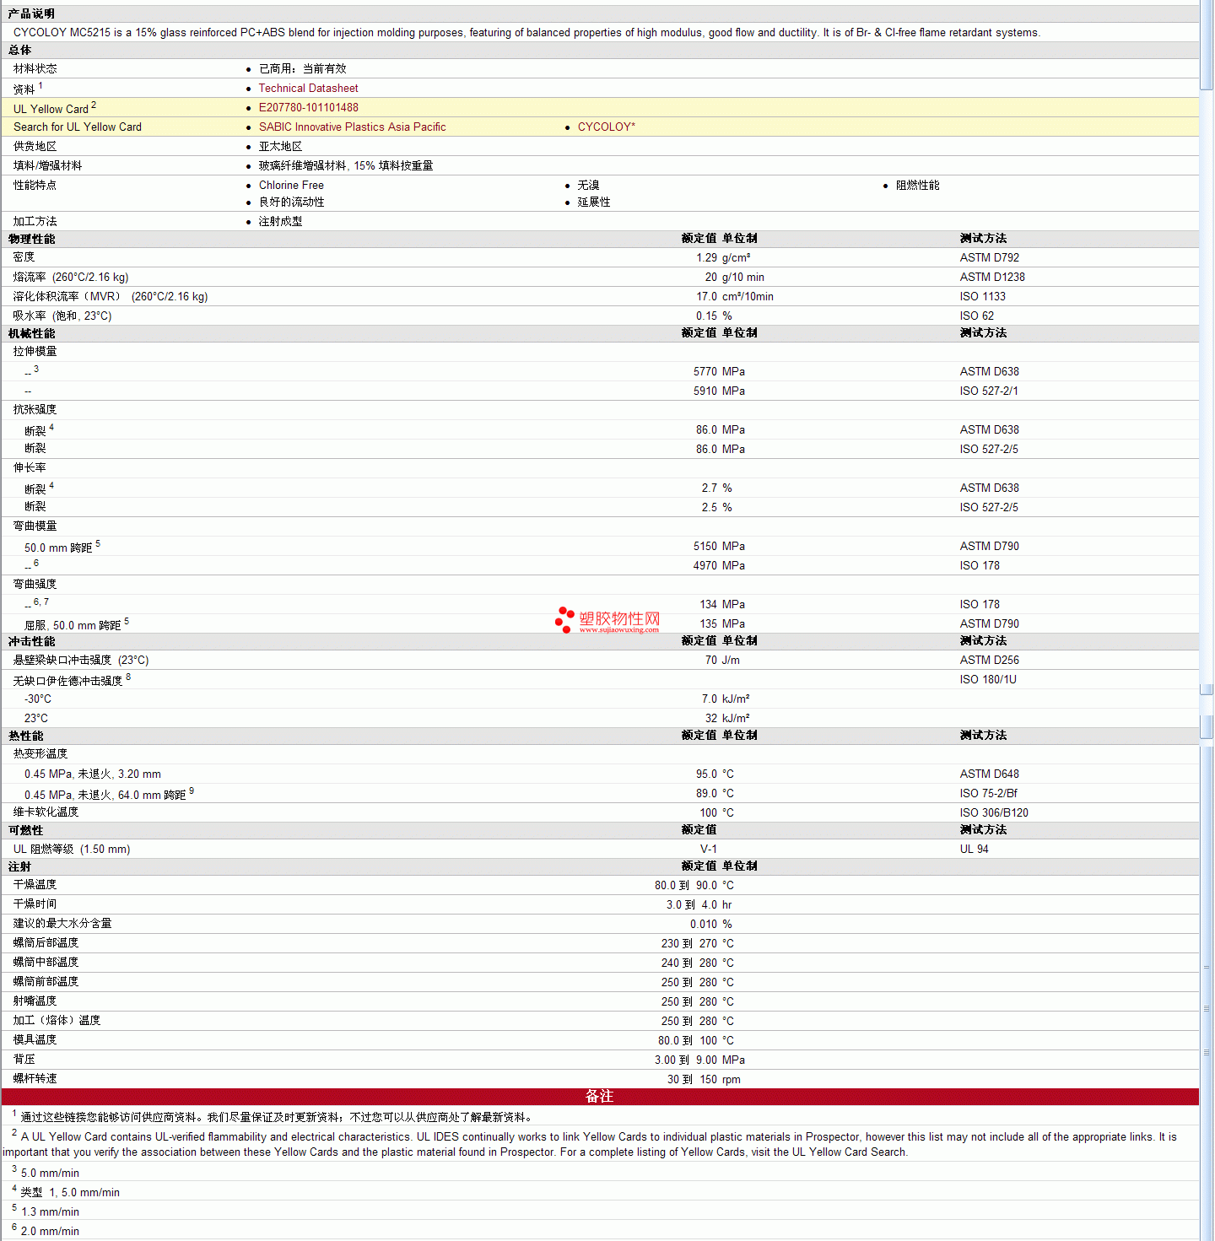This screenshot has height=1241, width=1215.
Task: Select the 32 kJ/m² value at 23°C
Action: click(x=727, y=718)
